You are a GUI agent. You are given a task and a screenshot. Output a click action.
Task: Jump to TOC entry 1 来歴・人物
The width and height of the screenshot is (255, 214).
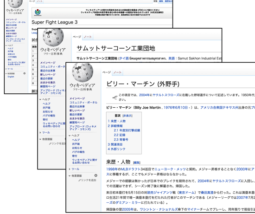[x=116, y=121]
